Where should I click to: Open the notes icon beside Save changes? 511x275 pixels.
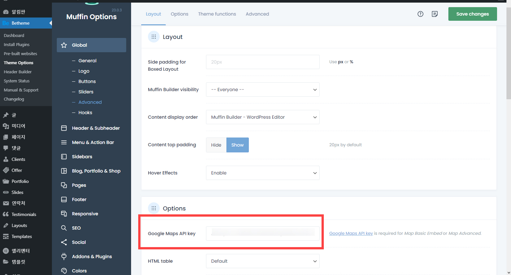pyautogui.click(x=435, y=14)
